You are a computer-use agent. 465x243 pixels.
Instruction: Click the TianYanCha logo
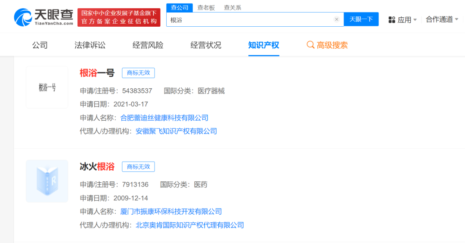43,17
